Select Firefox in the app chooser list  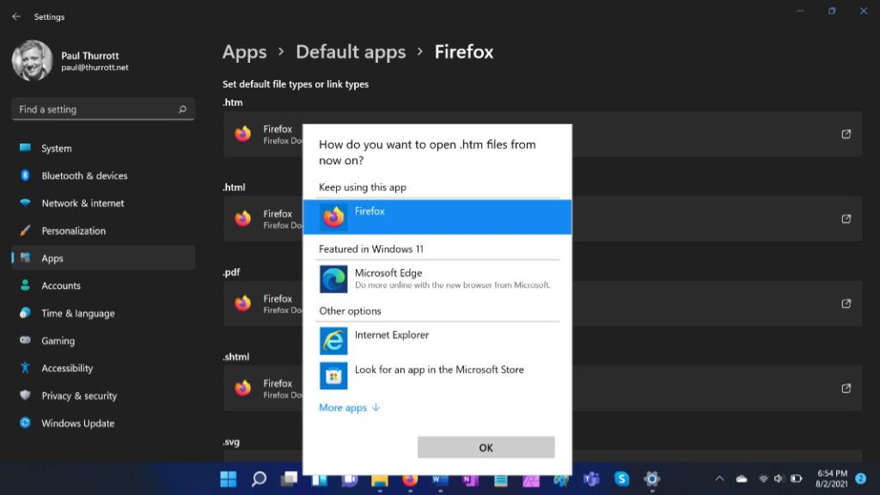click(437, 217)
